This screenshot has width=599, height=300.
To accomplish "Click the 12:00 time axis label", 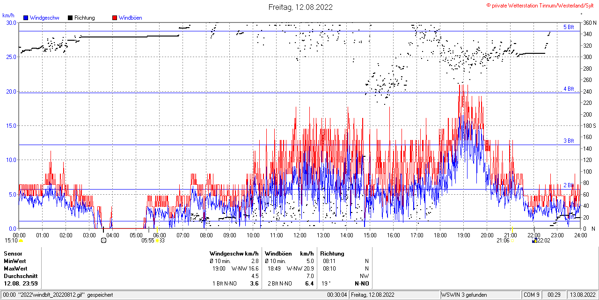I will click(x=300, y=235).
